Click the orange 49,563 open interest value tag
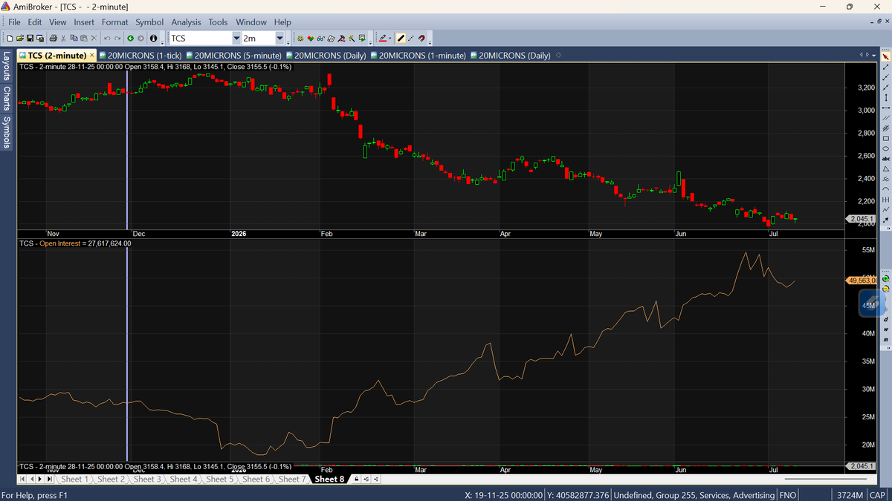Screen dimensions: 892x501 862,280
